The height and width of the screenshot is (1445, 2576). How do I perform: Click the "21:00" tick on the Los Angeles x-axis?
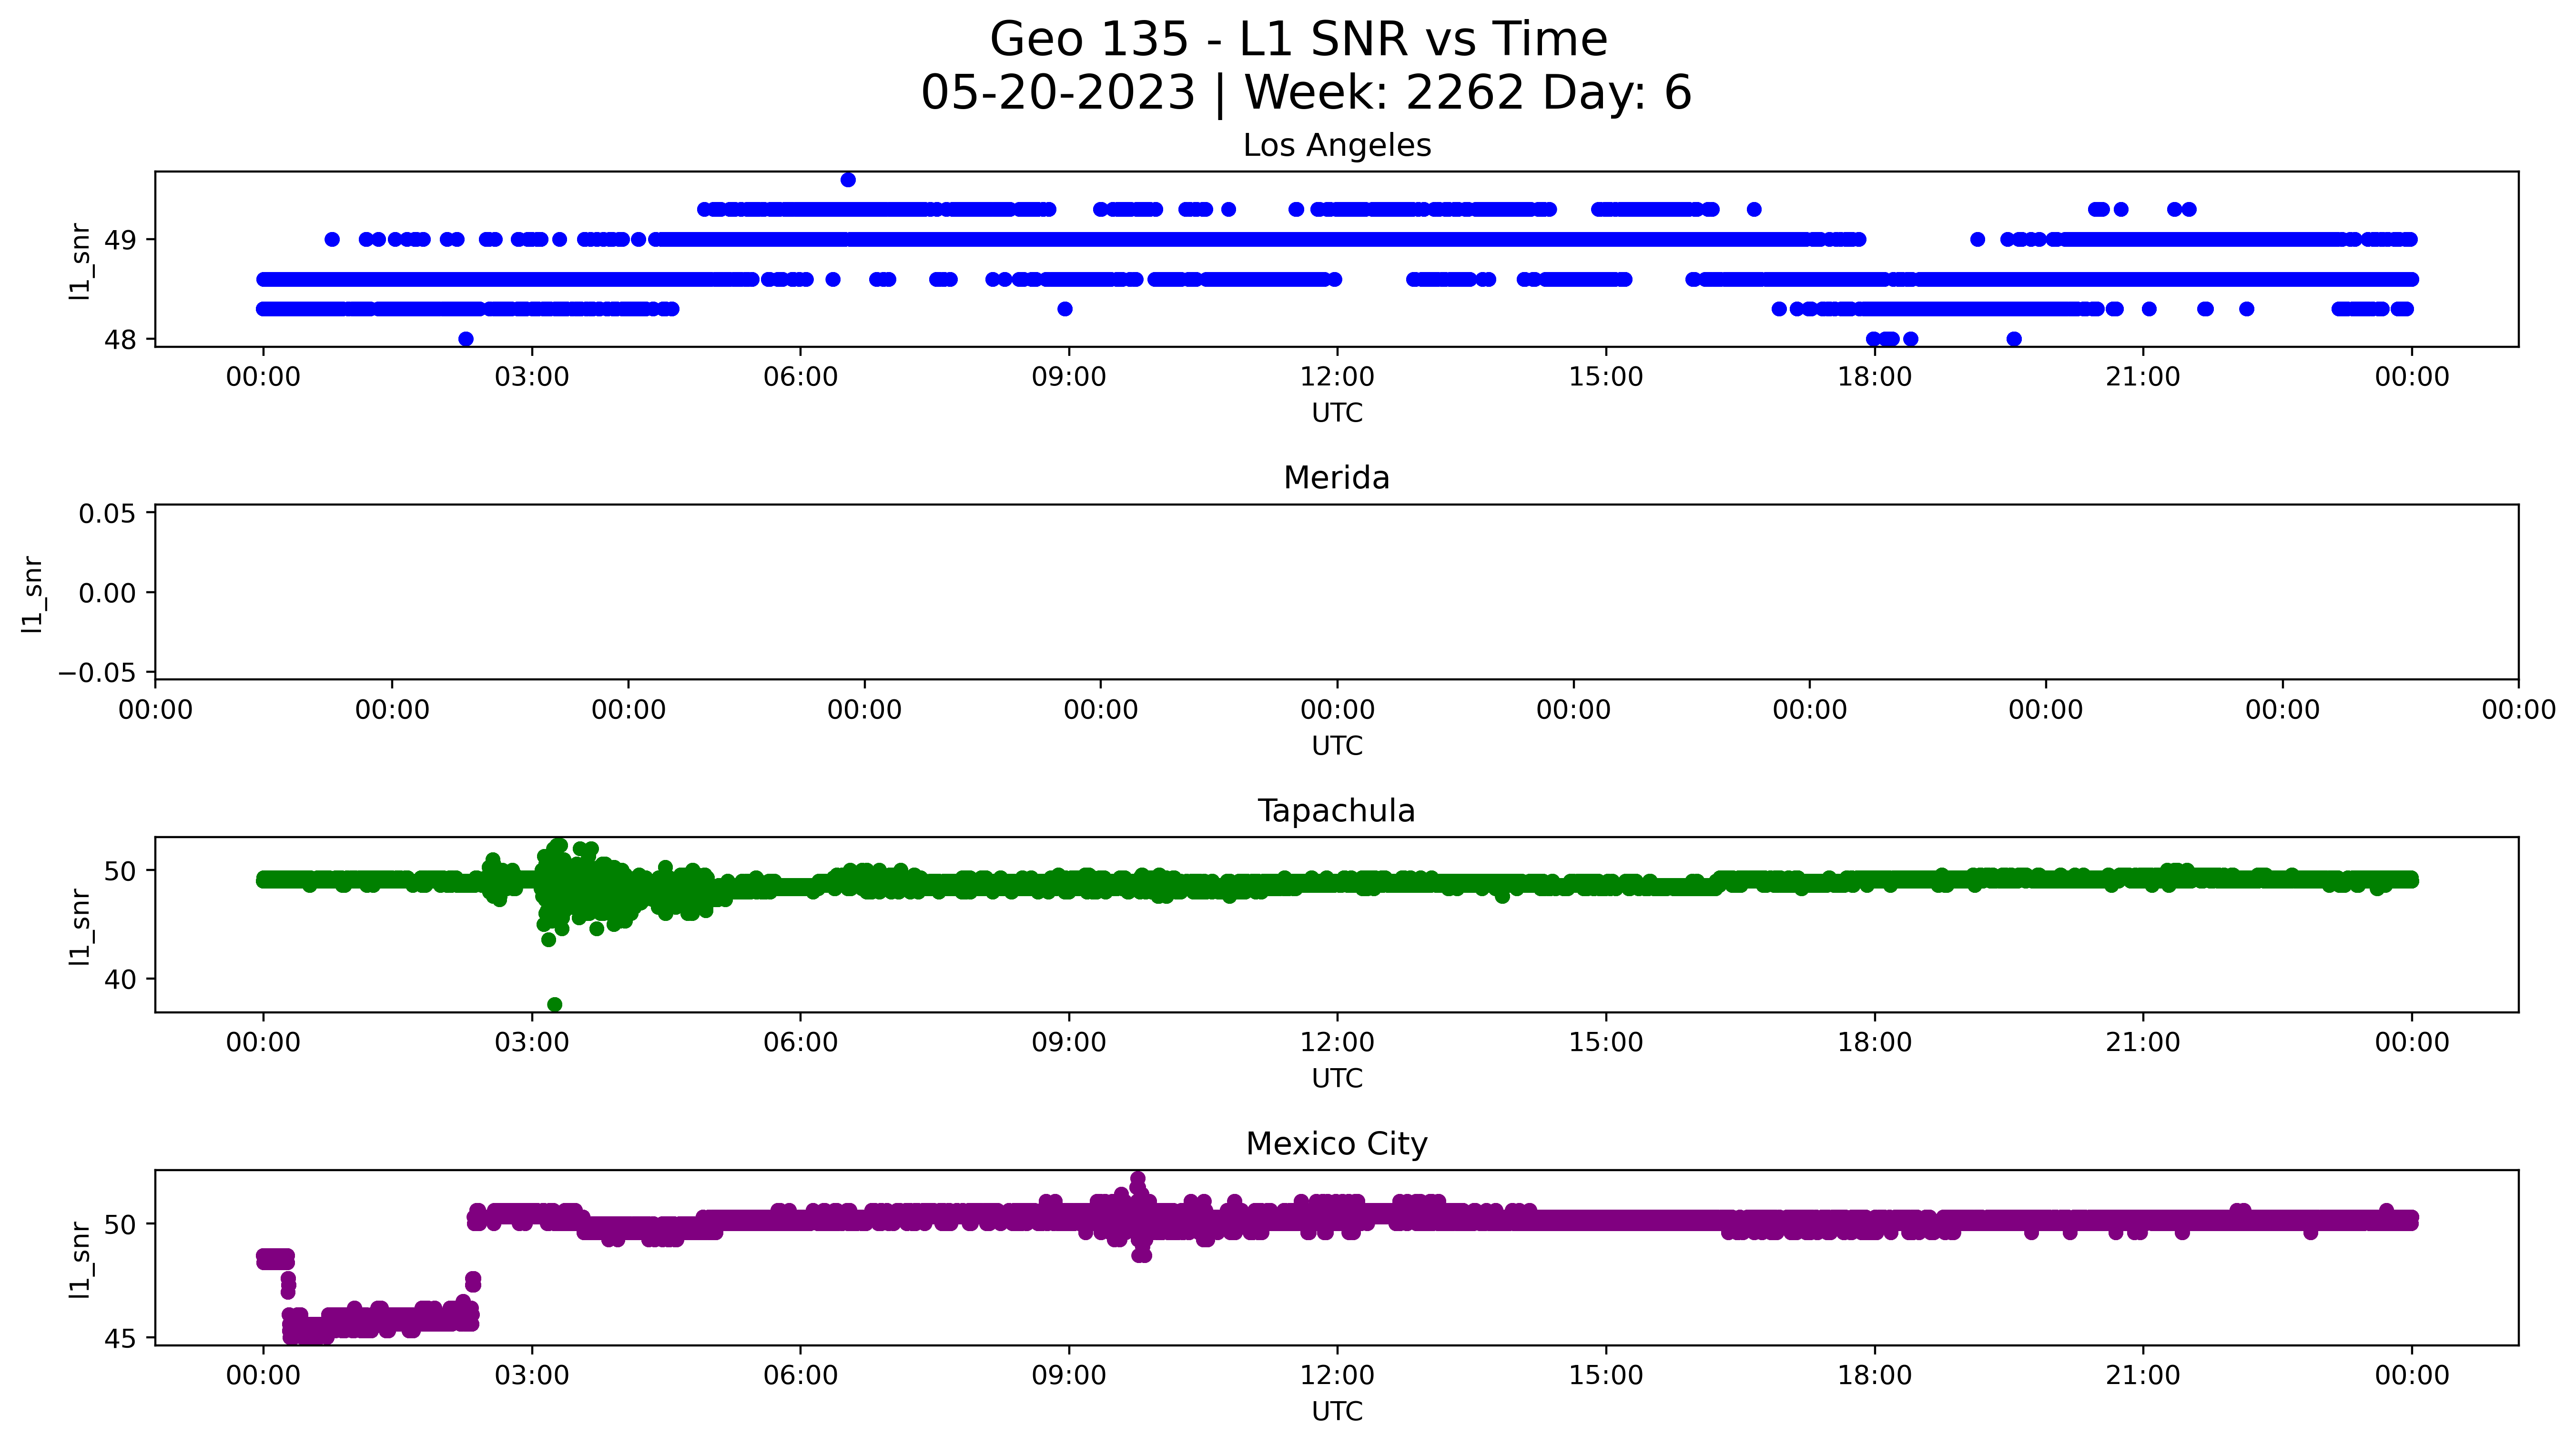pos(2143,377)
